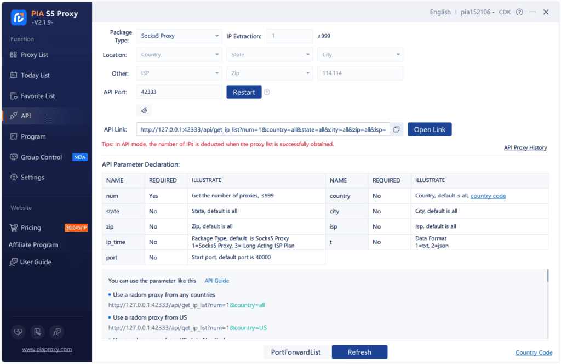The height and width of the screenshot is (364, 561).
Task: Open the Package Type dropdown showing Socks5 Proxy
Action: [x=179, y=36]
